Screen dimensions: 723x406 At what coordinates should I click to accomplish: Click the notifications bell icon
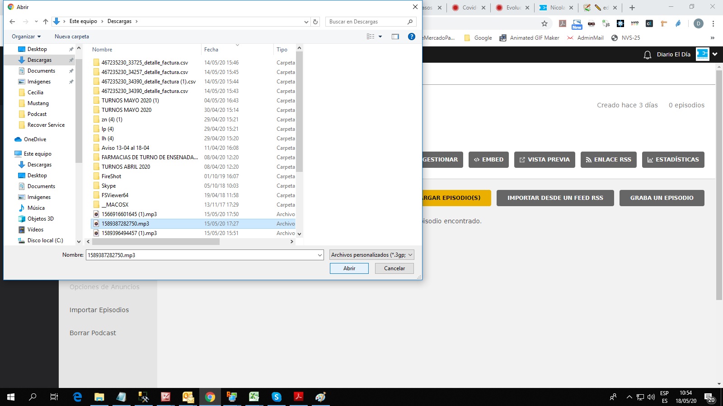click(x=647, y=55)
